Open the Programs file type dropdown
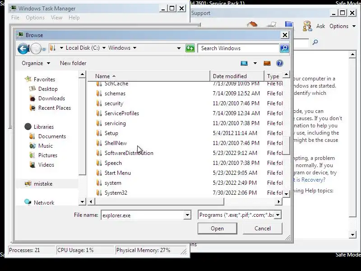 point(278,215)
